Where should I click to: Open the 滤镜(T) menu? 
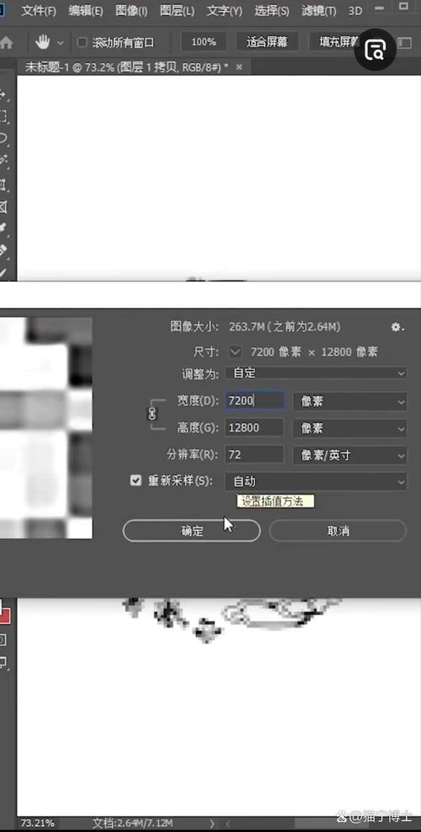coord(319,11)
